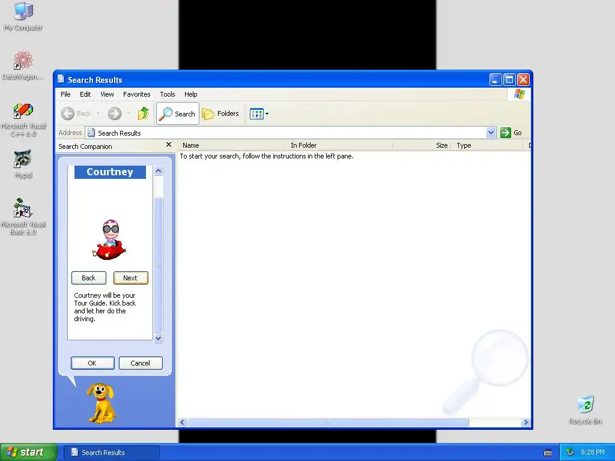
Task: Open the Start menu
Action: point(28,452)
